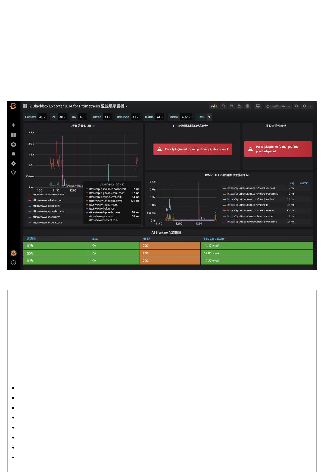Star this dashboard as favorite

pyautogui.click(x=223, y=106)
